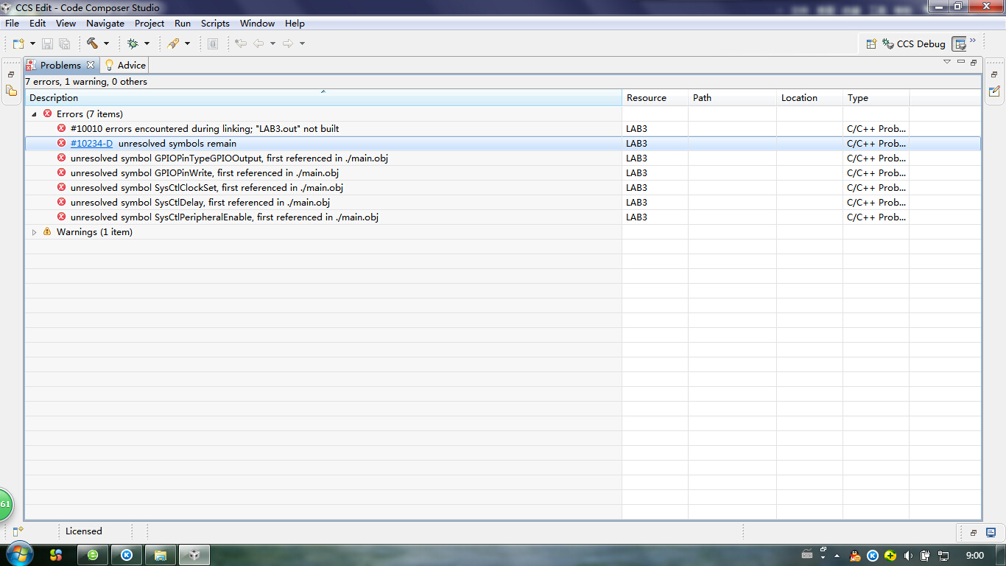Click the New file toolbar icon
This screenshot has width=1006, height=566.
(x=18, y=44)
